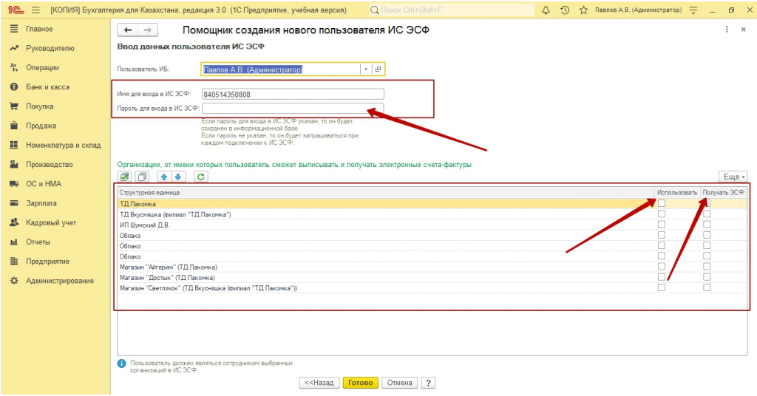Screen dimensions: 757x396
Task: Open the Банк и касса section
Action: click(47, 87)
